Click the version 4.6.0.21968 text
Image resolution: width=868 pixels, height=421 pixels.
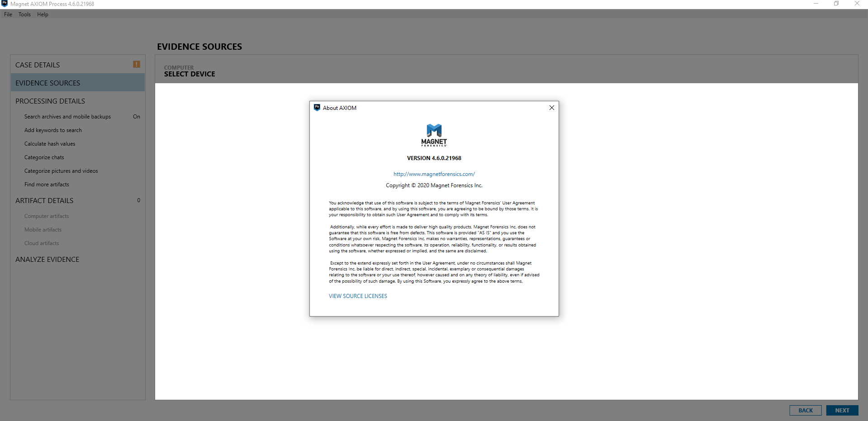click(x=434, y=158)
